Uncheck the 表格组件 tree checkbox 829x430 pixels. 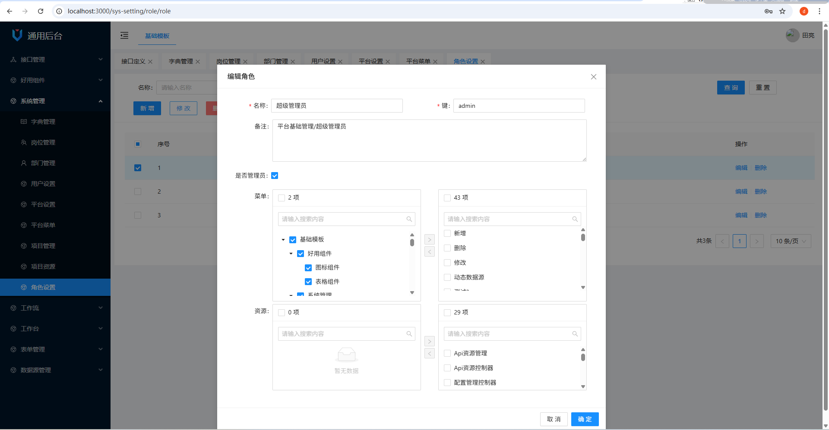(x=308, y=281)
